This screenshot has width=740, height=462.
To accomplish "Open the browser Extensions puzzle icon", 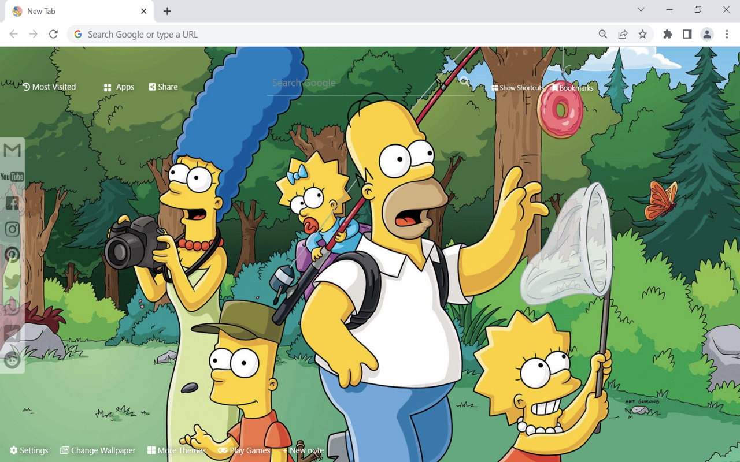I will 667,34.
